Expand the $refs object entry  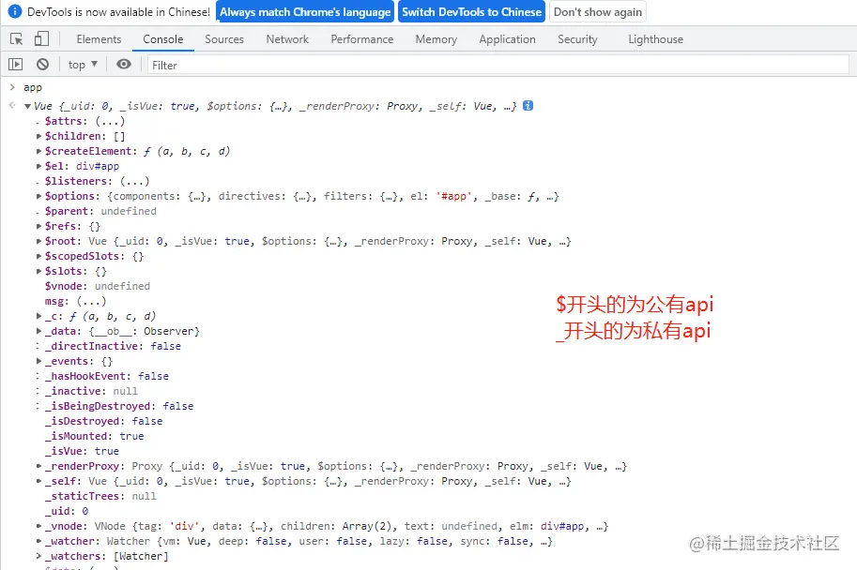coord(38,226)
